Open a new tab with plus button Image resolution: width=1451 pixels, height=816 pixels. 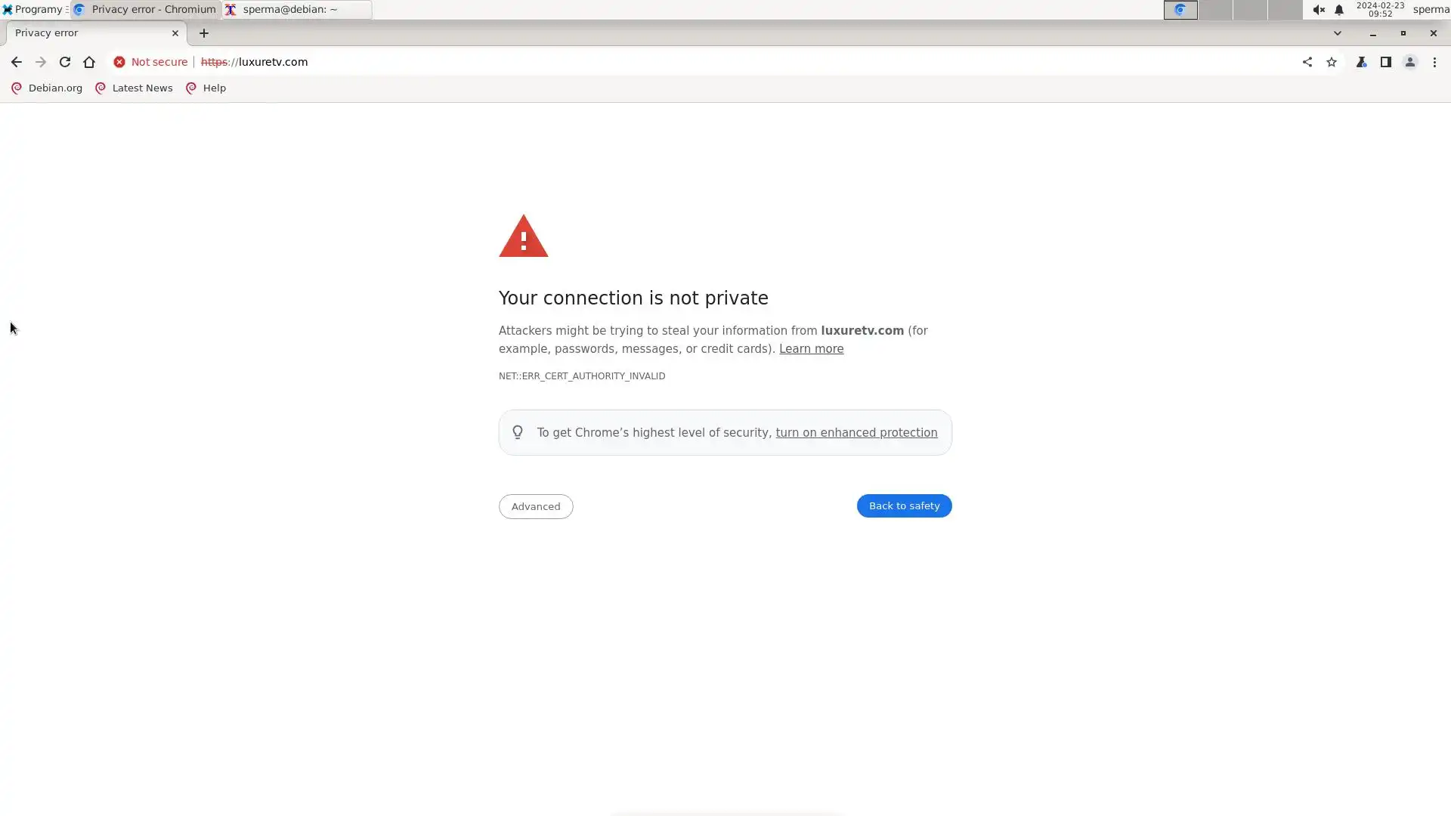click(x=204, y=33)
